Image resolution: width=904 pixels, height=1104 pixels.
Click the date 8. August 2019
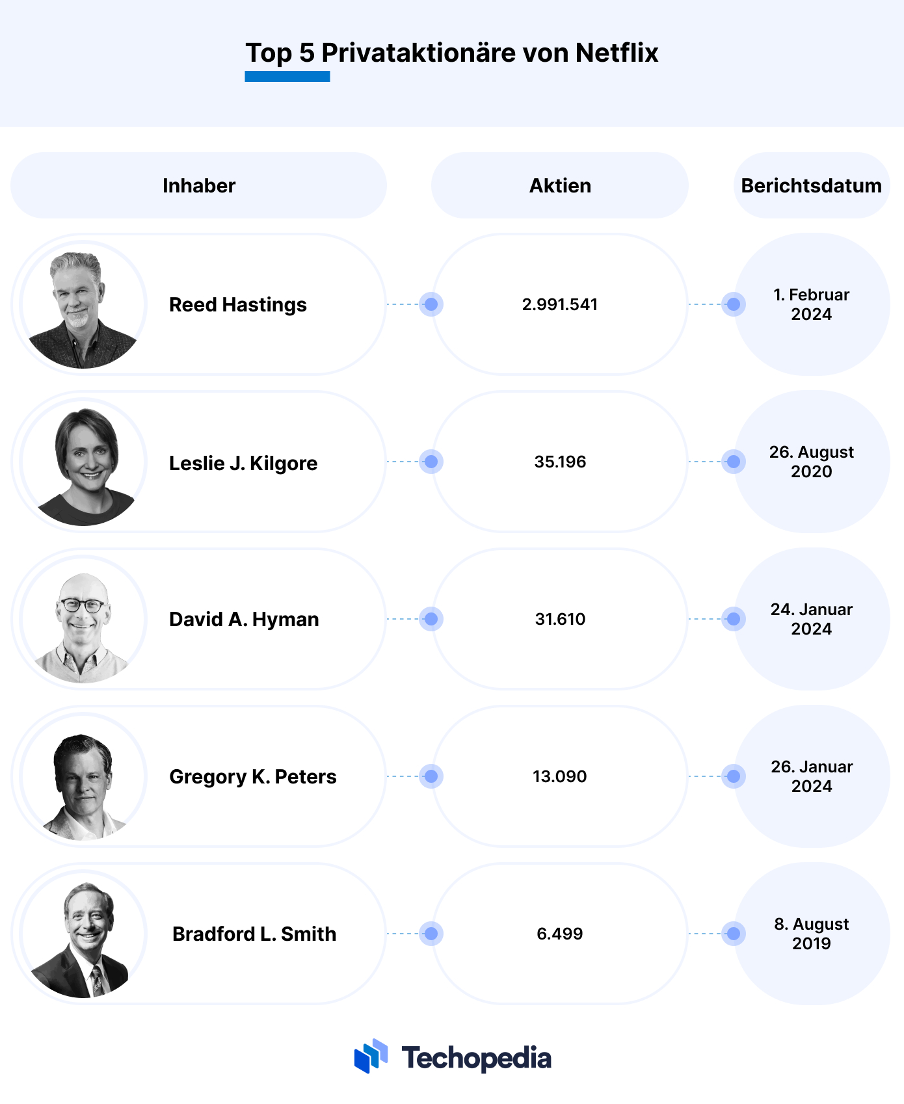(812, 934)
